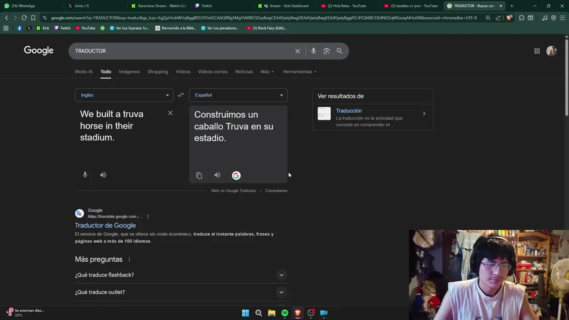569x320 pixels.
Task: Open the X bookmark icon
Action: [x=29, y=28]
